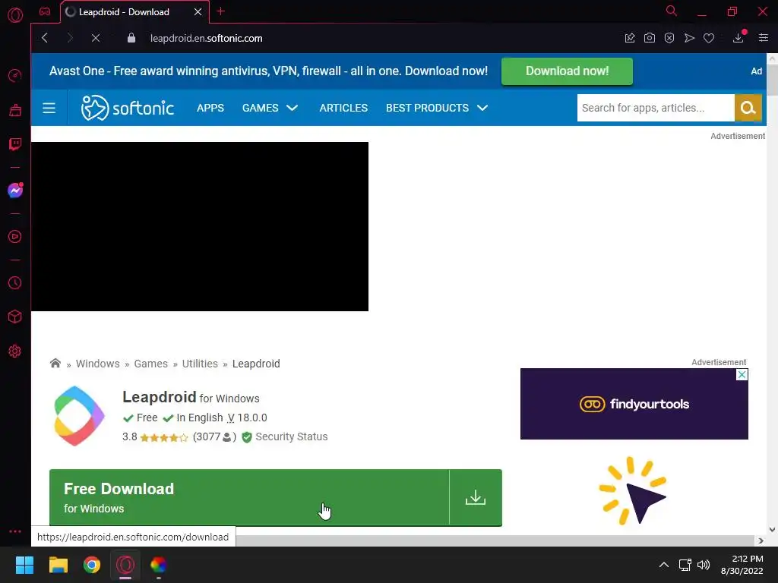Open the Windows breadcrumb link
The height and width of the screenshot is (583, 778).
(98, 364)
